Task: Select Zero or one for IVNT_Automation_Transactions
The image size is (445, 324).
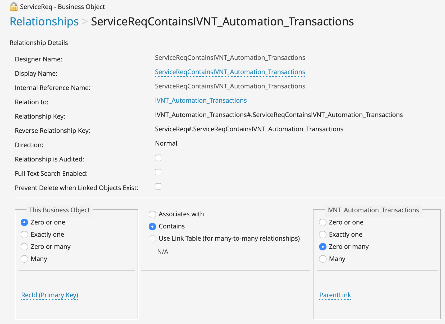Action: pos(323,222)
